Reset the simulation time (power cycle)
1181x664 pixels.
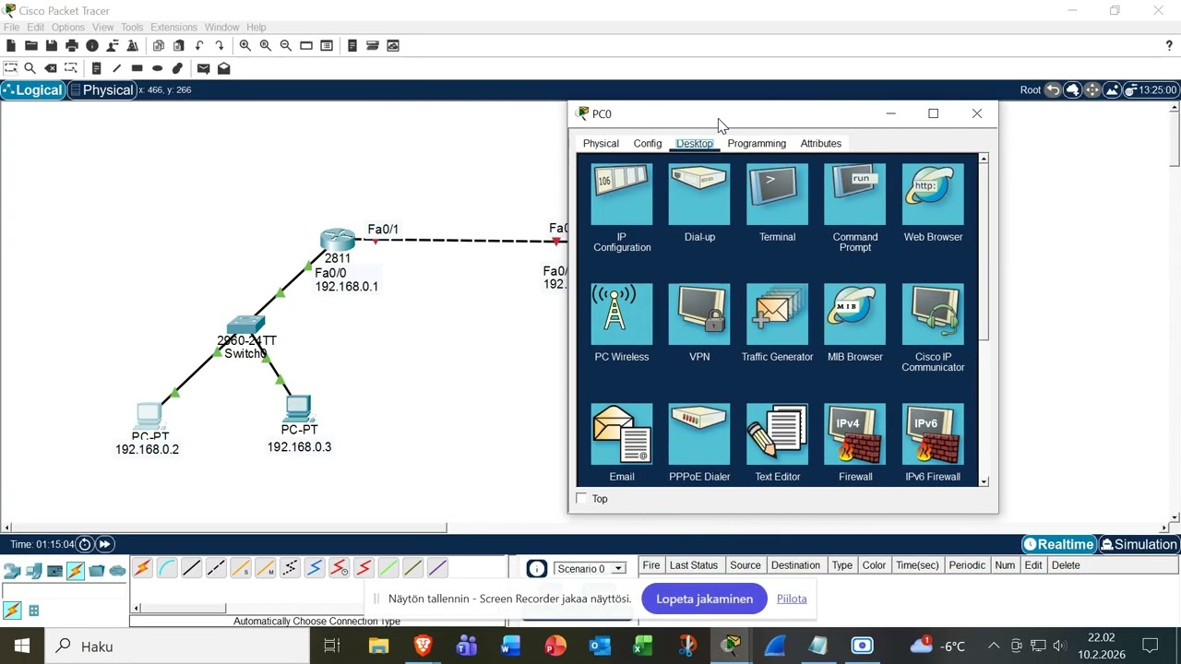85,544
